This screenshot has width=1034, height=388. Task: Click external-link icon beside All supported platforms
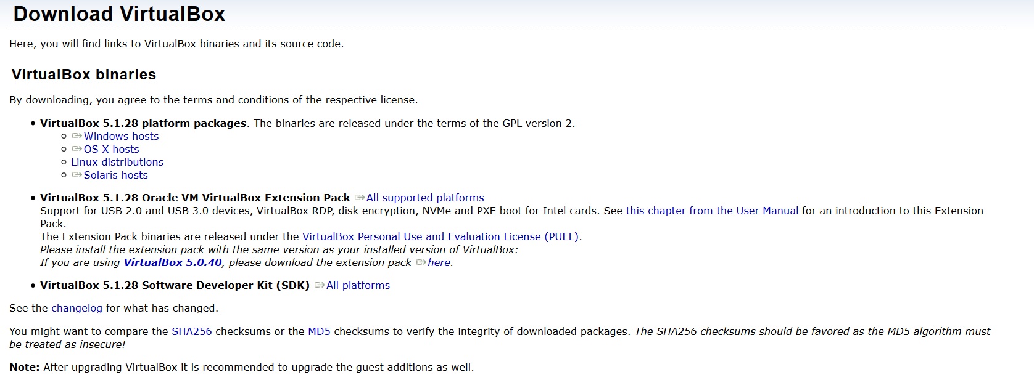pyautogui.click(x=360, y=198)
